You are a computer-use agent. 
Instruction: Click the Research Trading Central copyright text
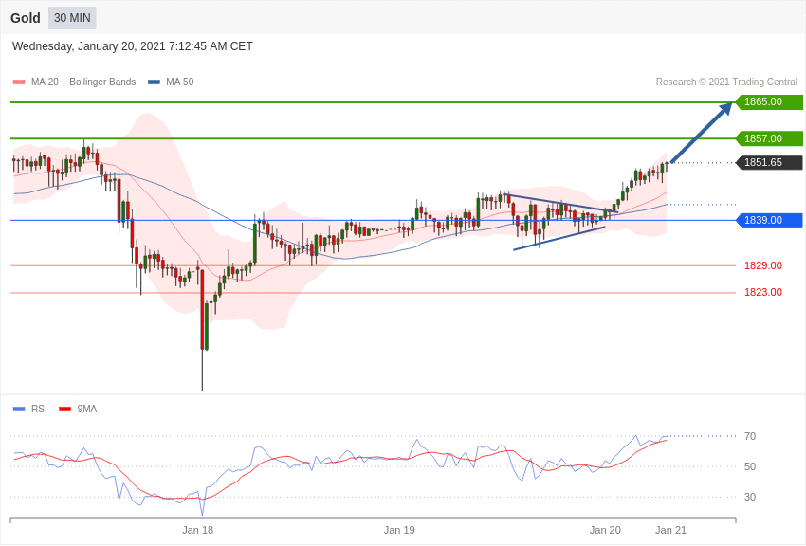click(x=726, y=82)
